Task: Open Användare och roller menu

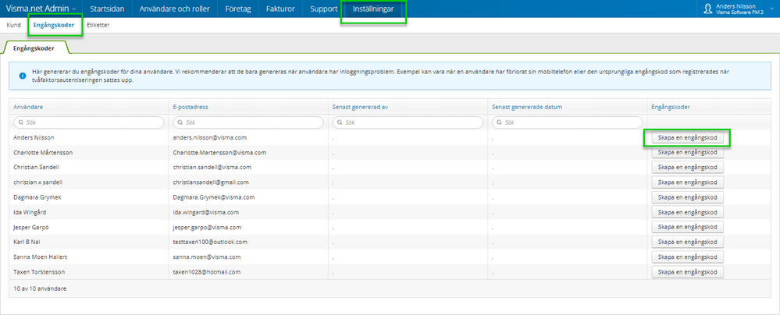Action: 175,9
